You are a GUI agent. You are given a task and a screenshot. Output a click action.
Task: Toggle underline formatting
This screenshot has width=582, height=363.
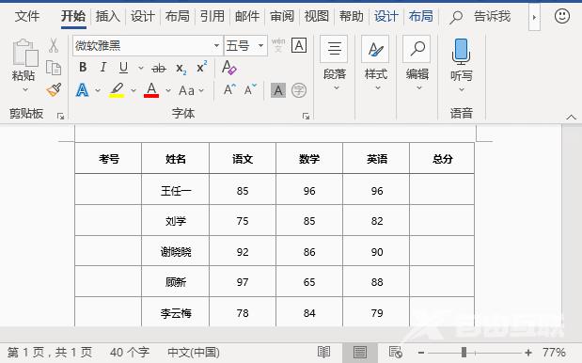click(x=123, y=68)
